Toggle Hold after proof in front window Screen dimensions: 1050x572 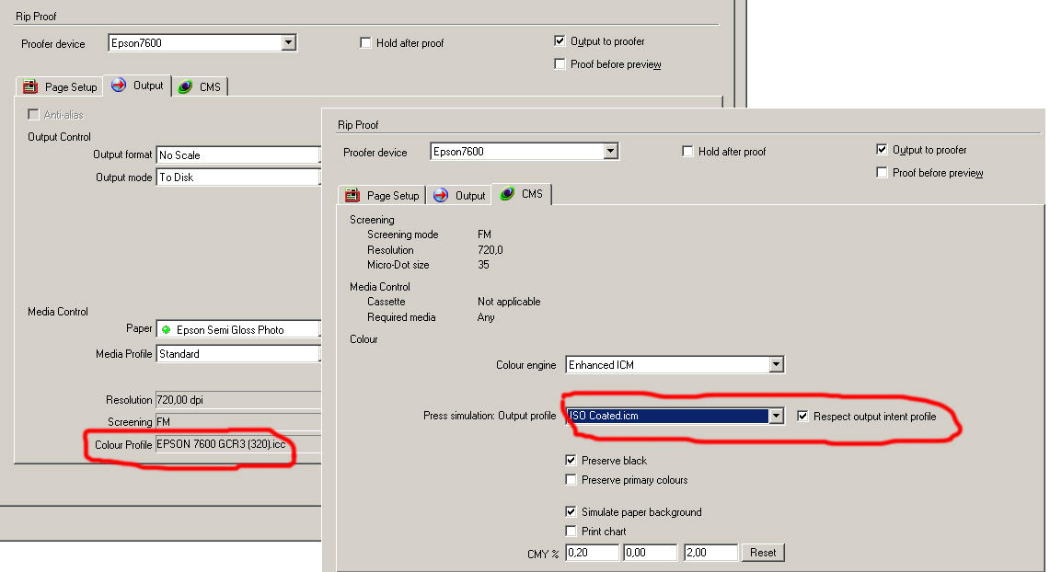tap(687, 151)
